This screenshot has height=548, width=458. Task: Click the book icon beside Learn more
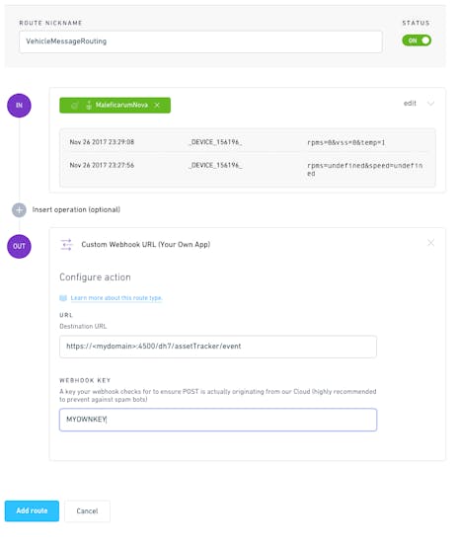pos(63,298)
